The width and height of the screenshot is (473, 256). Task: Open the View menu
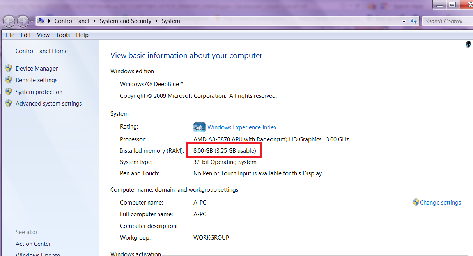point(43,35)
